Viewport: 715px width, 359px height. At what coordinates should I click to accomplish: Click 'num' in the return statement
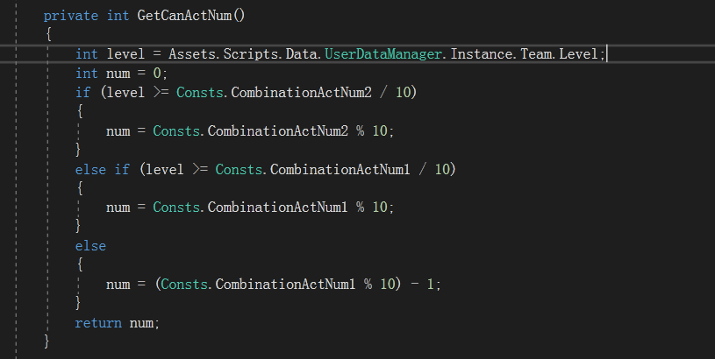[141, 323]
